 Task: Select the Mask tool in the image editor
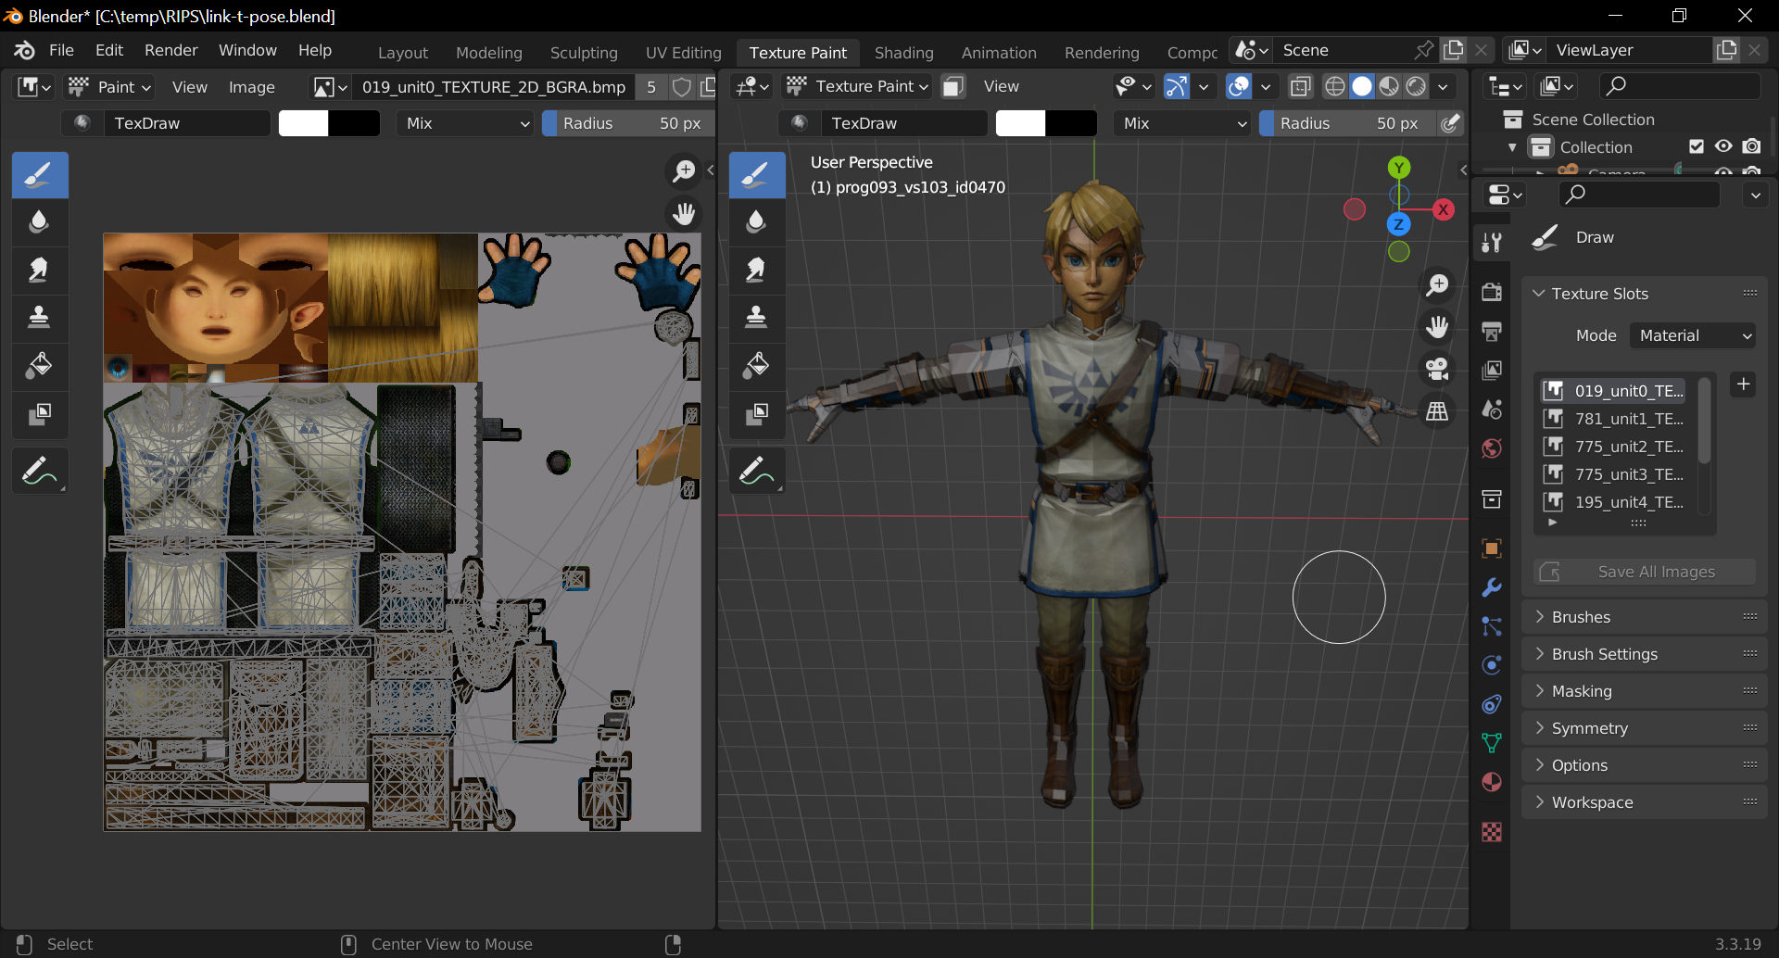coord(40,413)
